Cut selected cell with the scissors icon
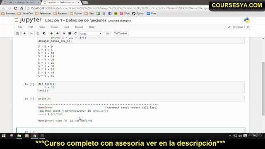This screenshot has height=149, width=265. (31, 34)
